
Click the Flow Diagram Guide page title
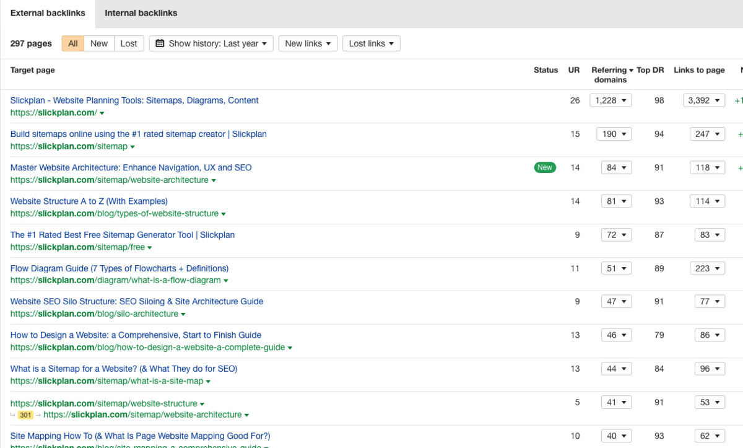pyautogui.click(x=119, y=268)
